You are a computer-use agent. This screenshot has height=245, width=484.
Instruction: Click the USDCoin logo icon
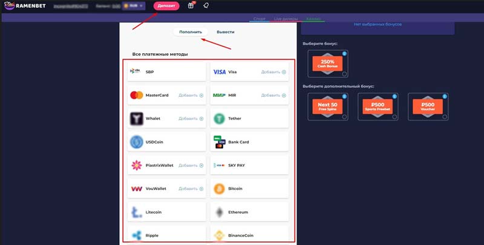(x=136, y=142)
